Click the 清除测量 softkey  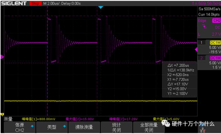coord(84,127)
